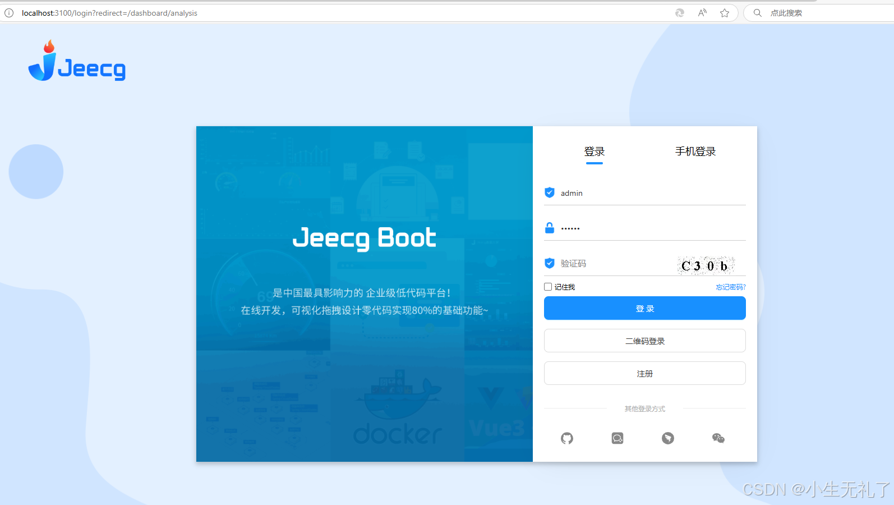This screenshot has height=505, width=894.
Task: Click the 其他登录方式 label
Action: 645,409
